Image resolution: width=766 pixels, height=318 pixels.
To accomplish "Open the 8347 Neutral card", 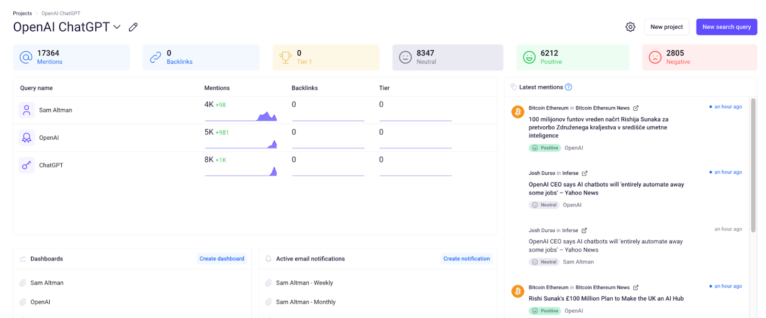I will pos(448,57).
